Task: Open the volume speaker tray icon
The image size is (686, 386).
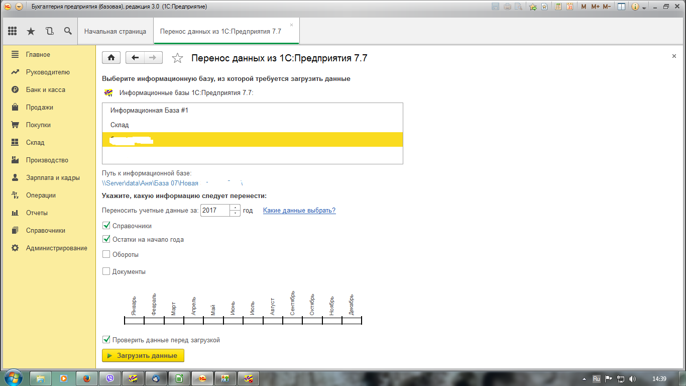Action: click(632, 378)
